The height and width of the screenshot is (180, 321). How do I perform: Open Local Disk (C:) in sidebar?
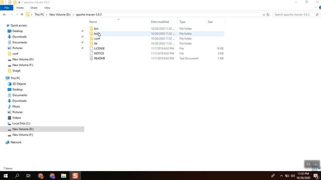click(21, 123)
